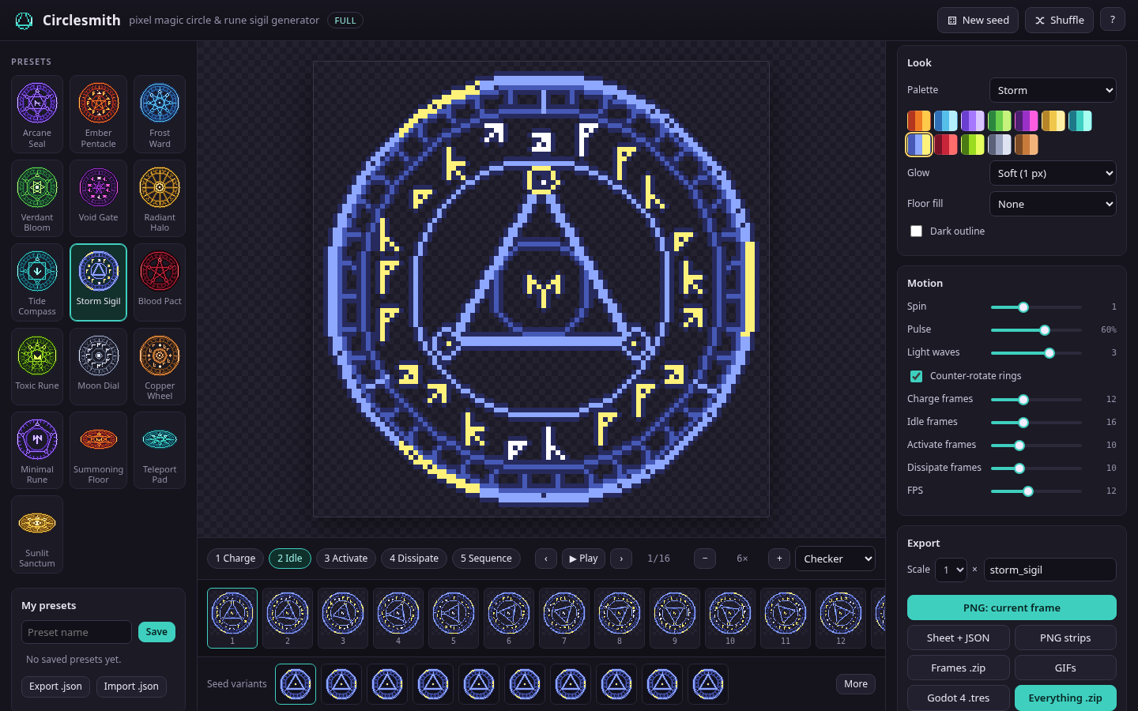The height and width of the screenshot is (711, 1138).
Task: Select the Summoning Floor preset
Action: pyautogui.click(x=98, y=450)
